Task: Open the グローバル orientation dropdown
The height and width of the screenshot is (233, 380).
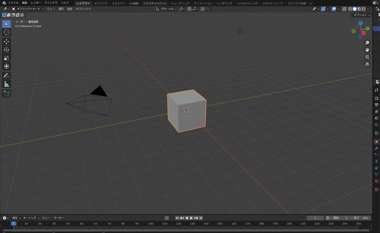Action: point(166,9)
